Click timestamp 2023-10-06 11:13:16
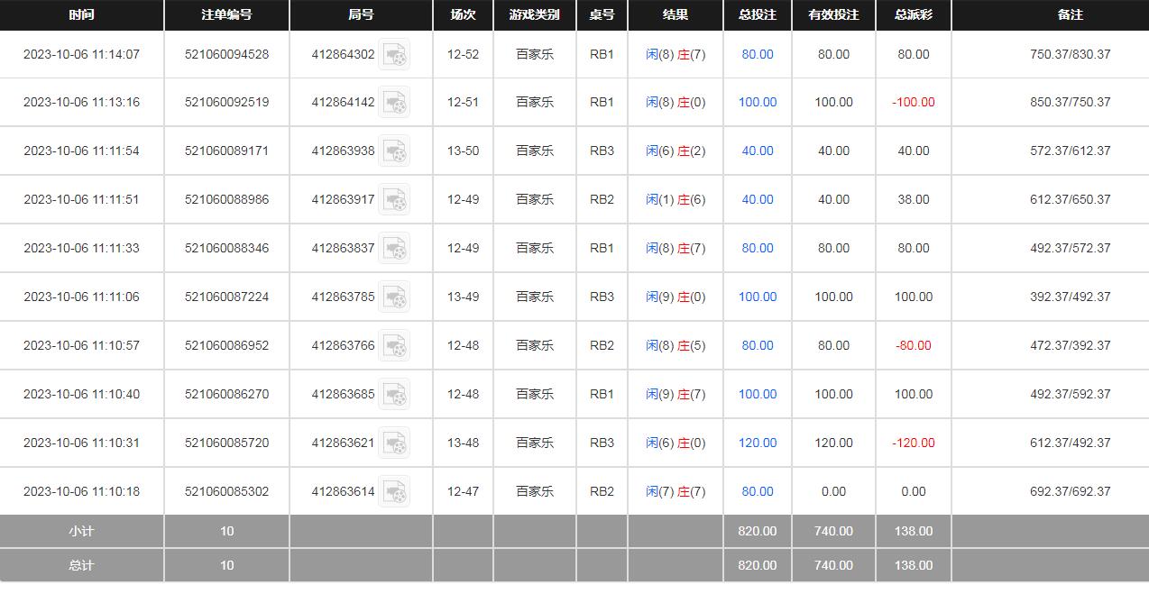The height and width of the screenshot is (594, 1149). pos(81,102)
